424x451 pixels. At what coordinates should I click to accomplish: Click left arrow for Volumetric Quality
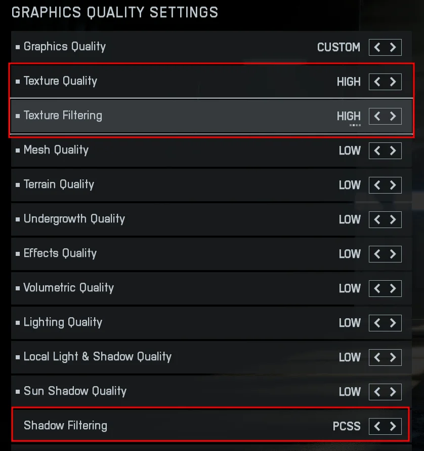(x=377, y=288)
